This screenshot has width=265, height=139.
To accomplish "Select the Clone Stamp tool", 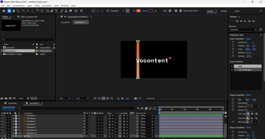I will 66,11.
